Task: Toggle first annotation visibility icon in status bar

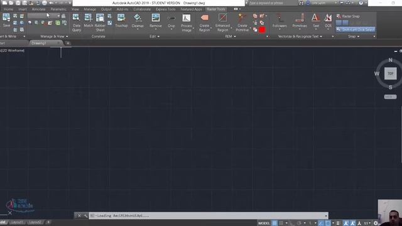Action: 346,223
